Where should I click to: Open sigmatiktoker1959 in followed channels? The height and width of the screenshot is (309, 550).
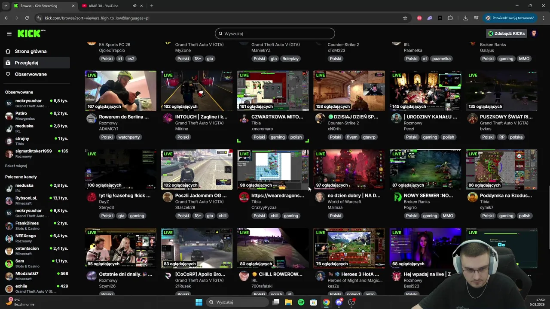tap(37, 154)
